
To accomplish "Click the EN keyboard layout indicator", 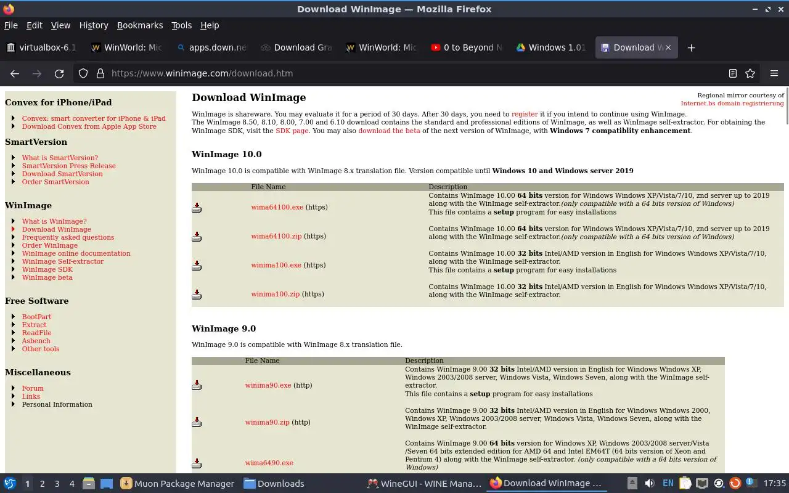I will 668,483.
